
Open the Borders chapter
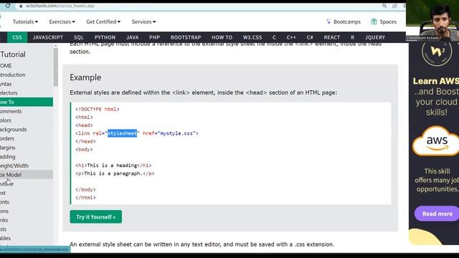(27, 138)
